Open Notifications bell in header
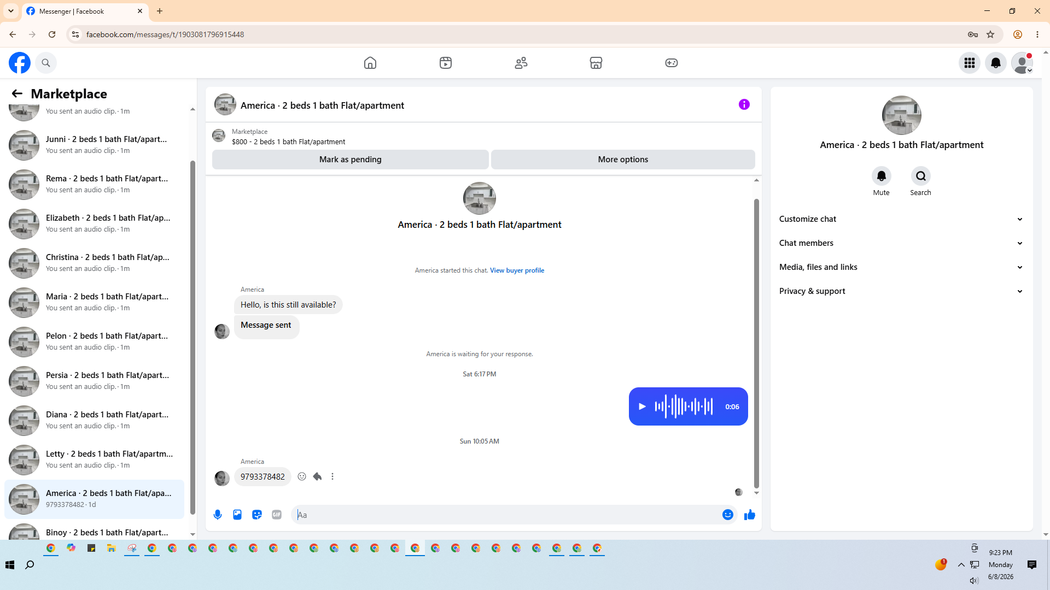 pos(996,63)
